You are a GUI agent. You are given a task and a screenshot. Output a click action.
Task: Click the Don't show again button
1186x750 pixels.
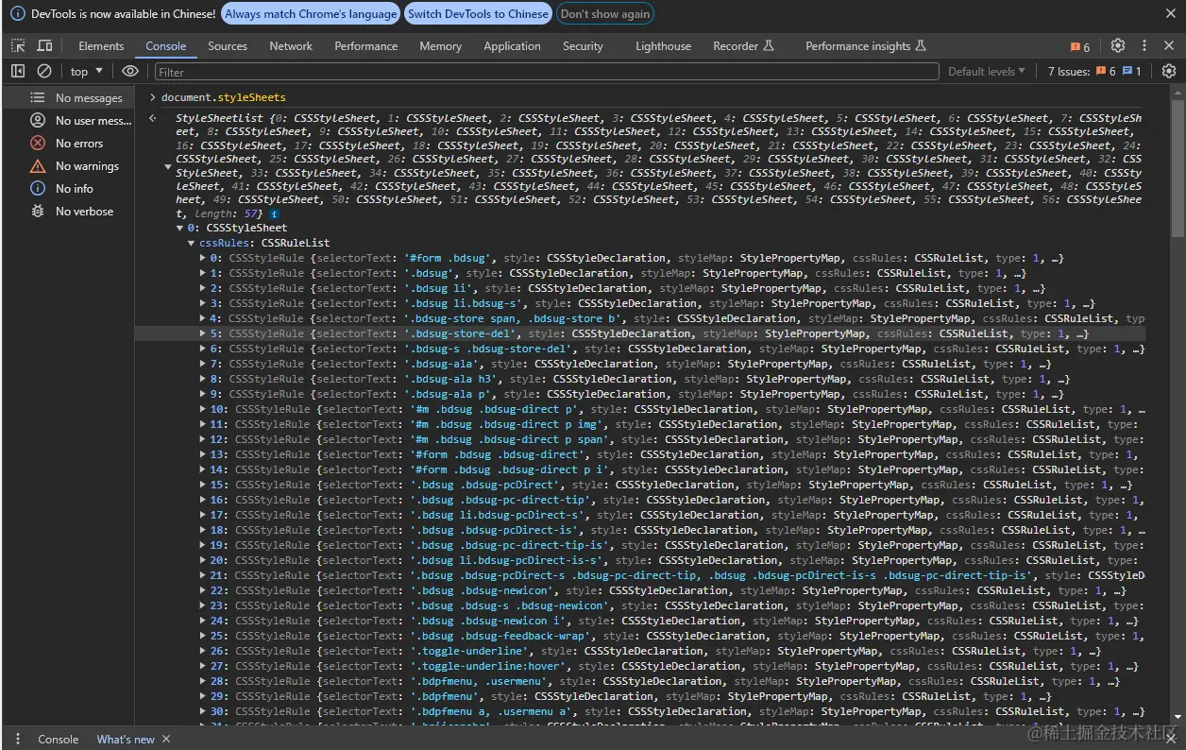605,14
